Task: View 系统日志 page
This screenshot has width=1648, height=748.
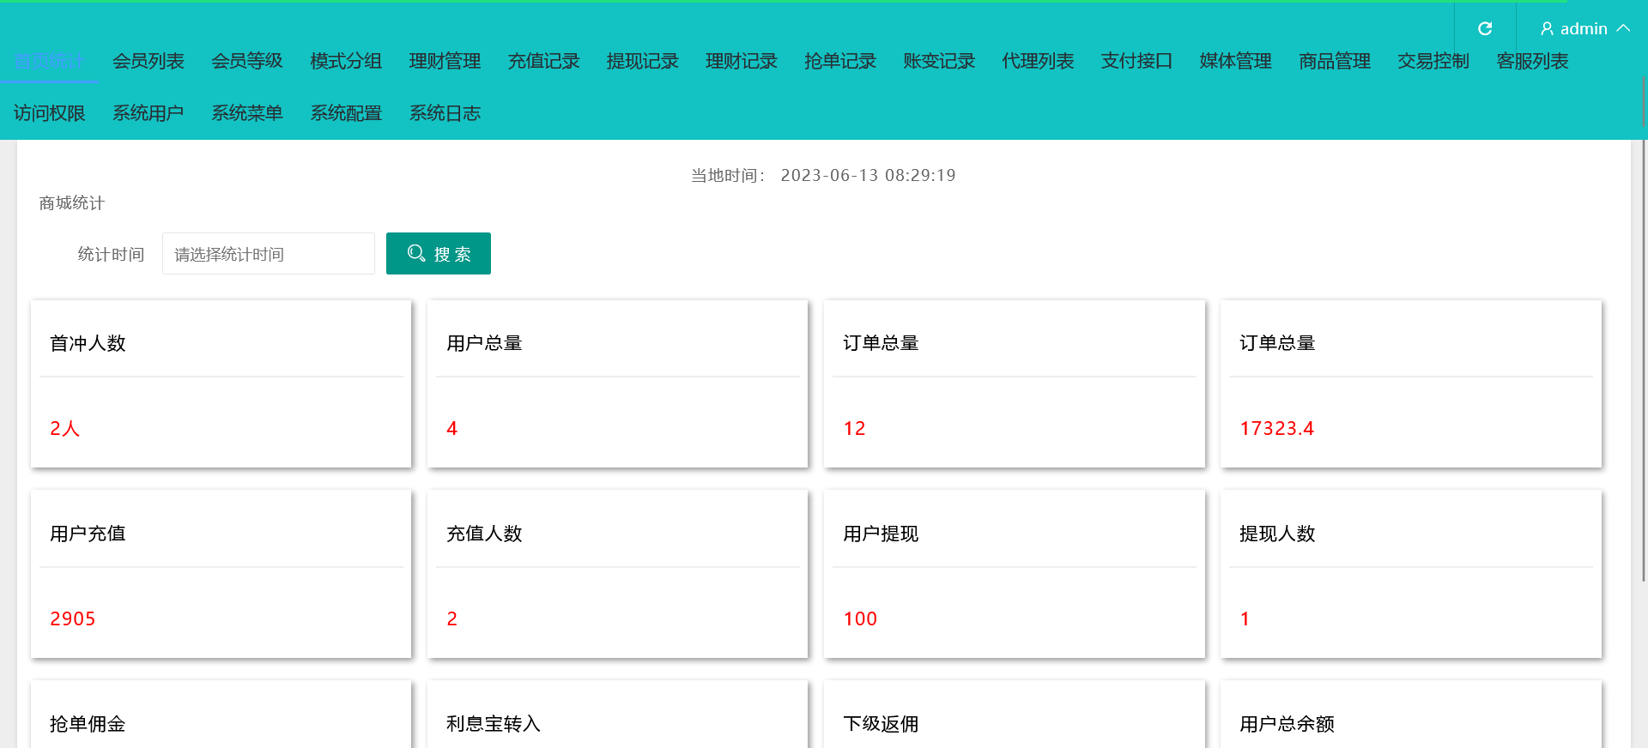Action: point(445,113)
